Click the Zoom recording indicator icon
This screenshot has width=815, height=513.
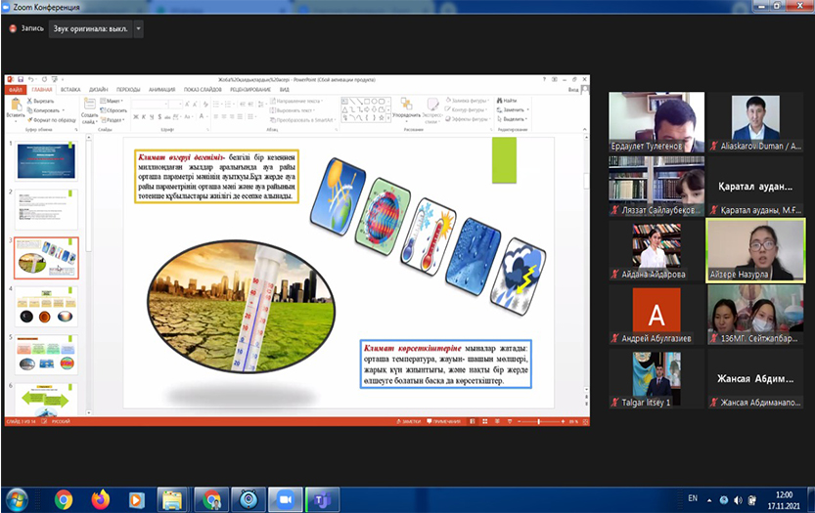[x=13, y=29]
